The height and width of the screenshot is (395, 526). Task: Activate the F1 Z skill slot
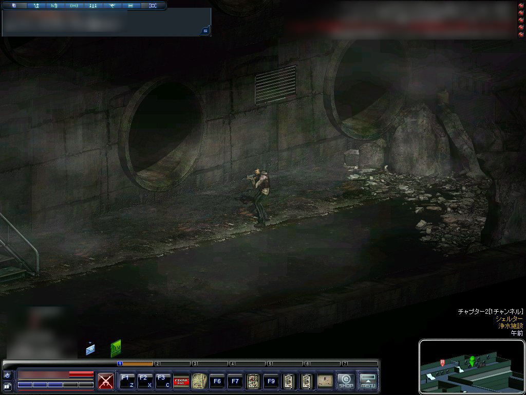click(x=127, y=381)
